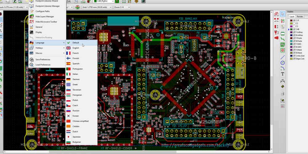This screenshot has height=154, width=308.
Task: Select the draw graphic line tool
Action: pyautogui.click(x=282, y=57)
